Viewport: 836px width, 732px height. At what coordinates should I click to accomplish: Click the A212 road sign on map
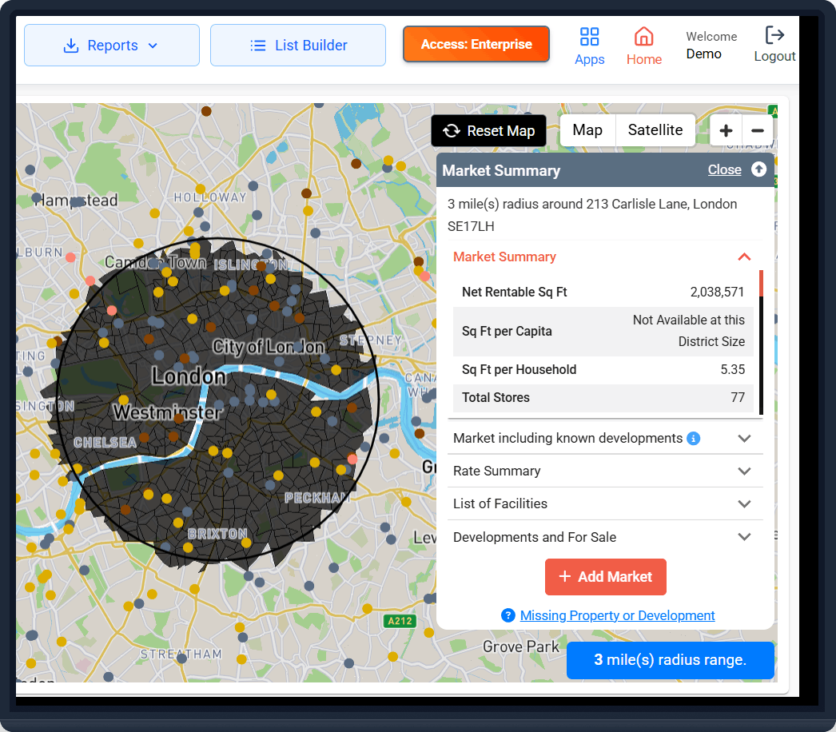[x=400, y=621]
